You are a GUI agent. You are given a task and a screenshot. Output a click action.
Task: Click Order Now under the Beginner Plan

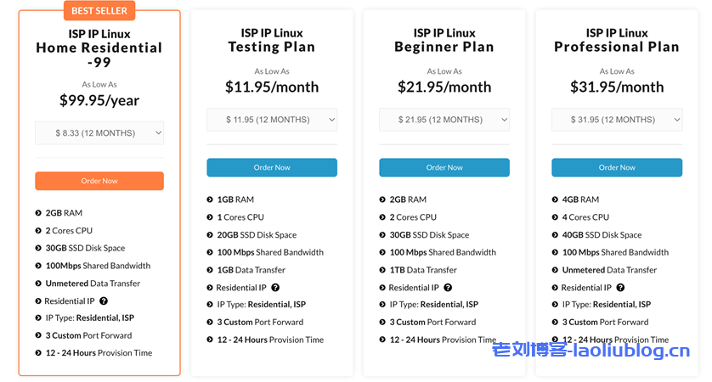click(444, 167)
